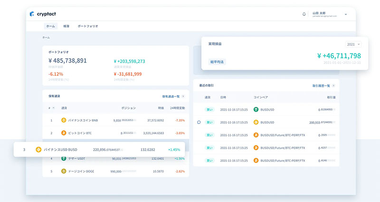Expand the user account menu arrow
380x202 pixels.
[346, 15]
